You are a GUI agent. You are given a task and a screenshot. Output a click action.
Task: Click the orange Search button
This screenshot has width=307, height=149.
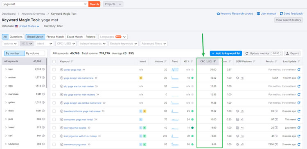pyautogui.click(x=95, y=4)
